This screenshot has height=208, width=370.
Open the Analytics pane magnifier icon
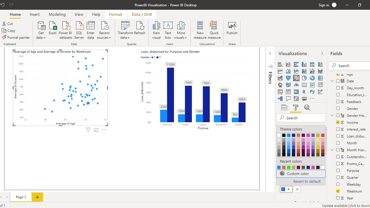point(307,108)
